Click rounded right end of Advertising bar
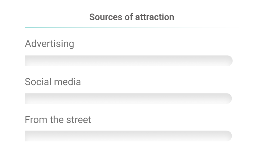 click(229, 61)
